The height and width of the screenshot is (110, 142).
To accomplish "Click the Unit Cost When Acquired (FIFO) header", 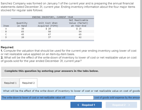I will coord(48,24).
